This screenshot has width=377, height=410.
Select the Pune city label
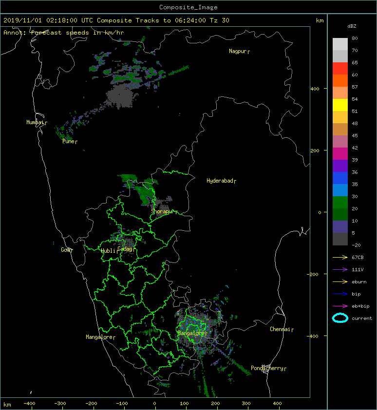[69, 141]
